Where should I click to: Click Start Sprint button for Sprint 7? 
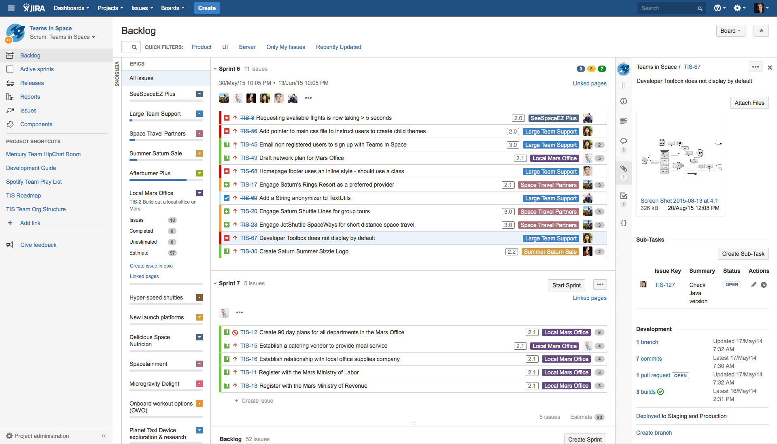(x=567, y=285)
